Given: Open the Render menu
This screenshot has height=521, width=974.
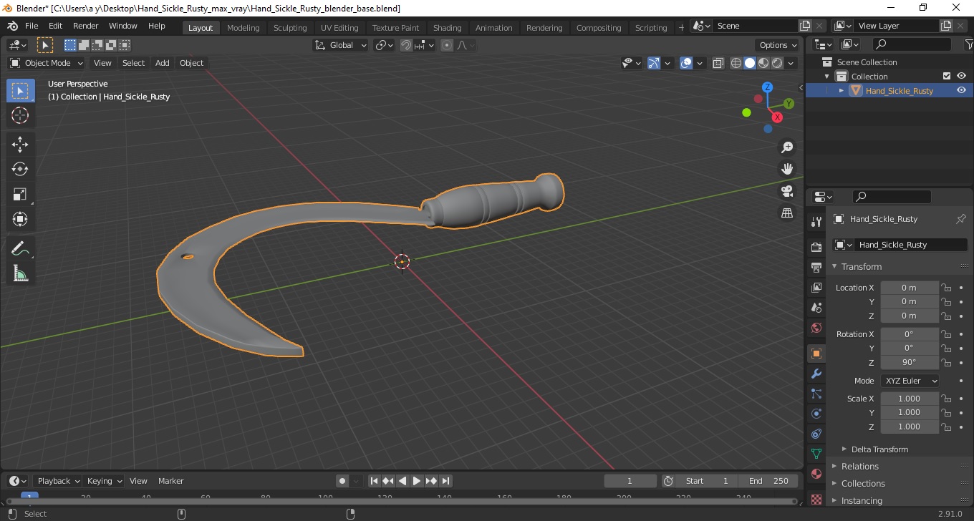Looking at the screenshot, I should [x=86, y=26].
